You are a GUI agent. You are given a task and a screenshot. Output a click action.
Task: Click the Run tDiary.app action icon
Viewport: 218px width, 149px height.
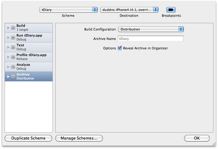coord(13,37)
